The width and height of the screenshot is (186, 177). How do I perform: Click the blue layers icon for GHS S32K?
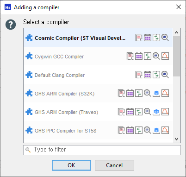(156, 93)
